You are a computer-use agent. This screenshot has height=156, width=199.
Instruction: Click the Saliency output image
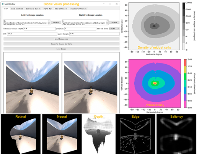pyautogui.click(x=176, y=134)
